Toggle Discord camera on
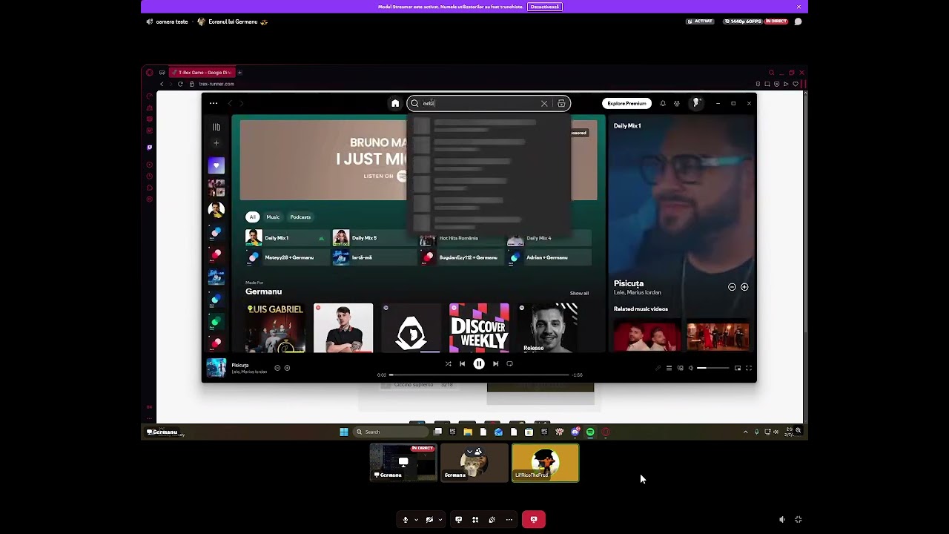 429,520
